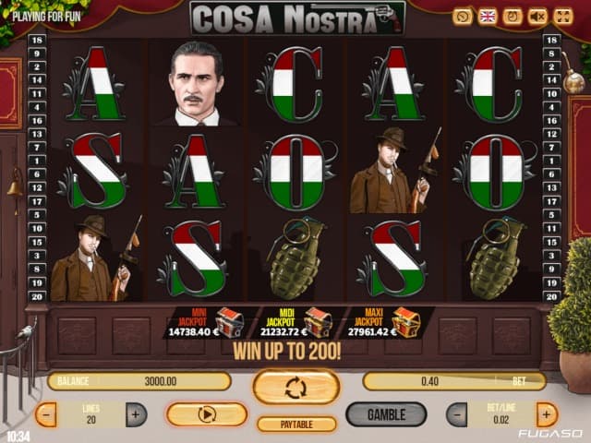591x443 pixels.
Task: Decrease the bet per line
Action: click(457, 414)
